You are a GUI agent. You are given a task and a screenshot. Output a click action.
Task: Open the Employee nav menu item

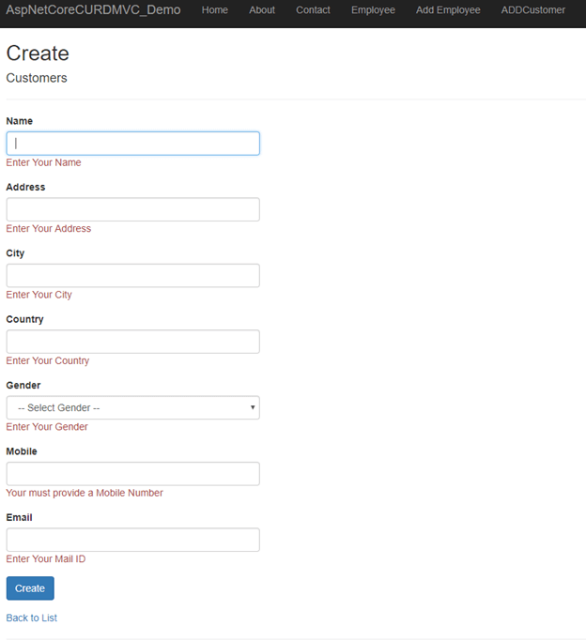373,10
